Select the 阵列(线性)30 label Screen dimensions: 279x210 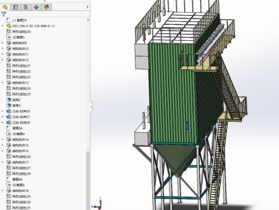coord(21,202)
